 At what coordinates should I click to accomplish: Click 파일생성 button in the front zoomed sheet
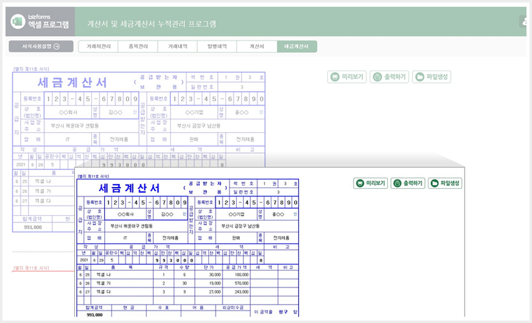[x=445, y=183]
